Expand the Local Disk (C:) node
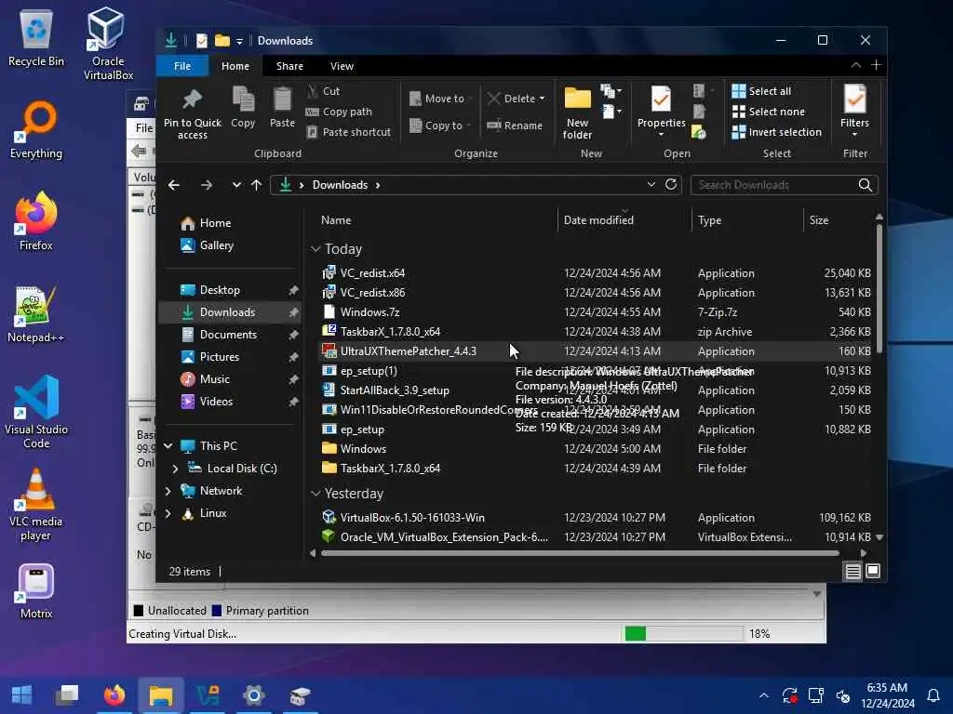This screenshot has height=714, width=953. [x=176, y=469]
